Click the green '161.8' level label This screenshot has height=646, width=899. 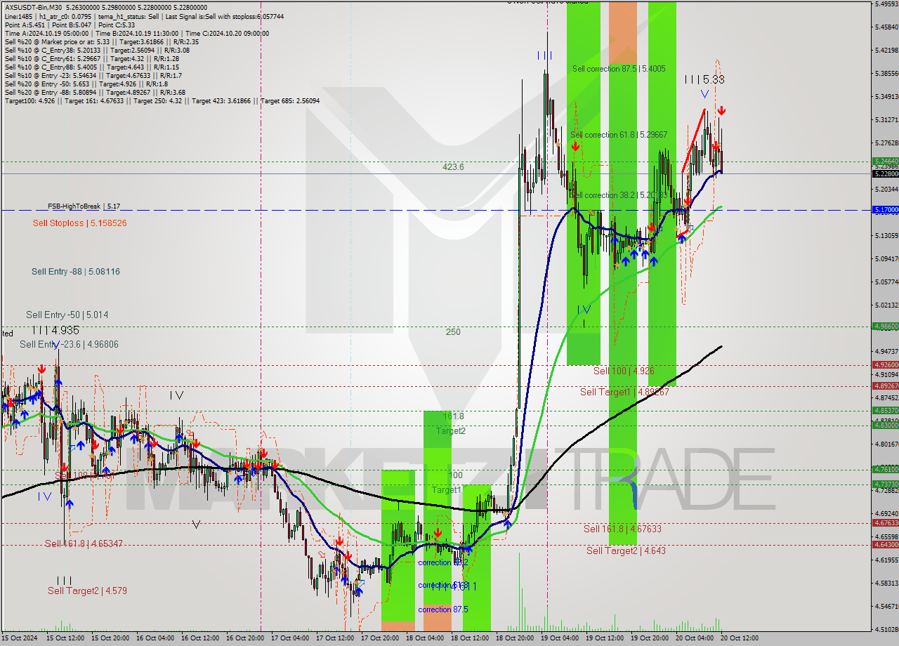(x=453, y=416)
